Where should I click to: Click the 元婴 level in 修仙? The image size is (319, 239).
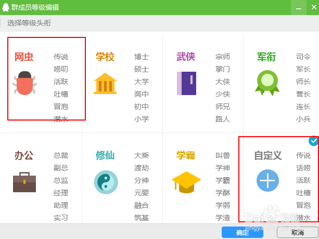click(142, 193)
